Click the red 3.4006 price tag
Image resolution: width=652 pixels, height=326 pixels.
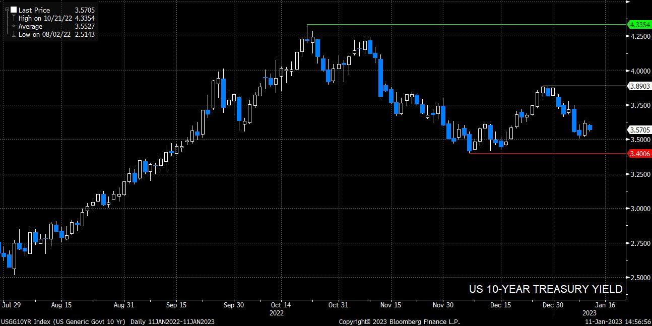pyautogui.click(x=639, y=154)
